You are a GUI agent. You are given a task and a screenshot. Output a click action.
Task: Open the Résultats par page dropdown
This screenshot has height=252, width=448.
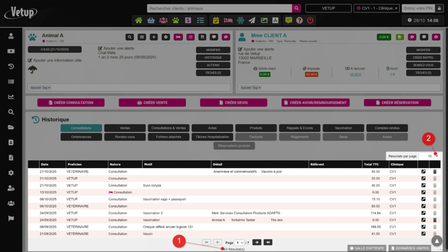429,156
